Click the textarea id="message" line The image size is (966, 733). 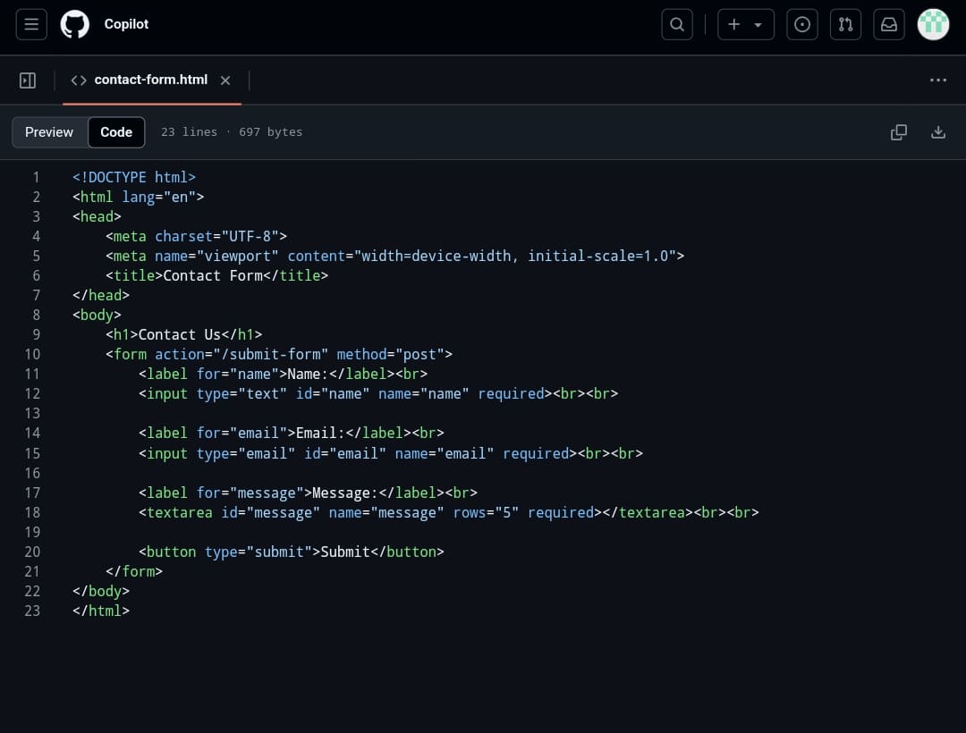coord(448,513)
